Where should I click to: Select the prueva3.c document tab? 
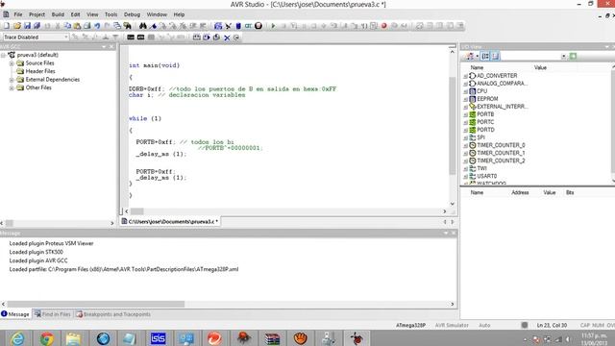pos(170,222)
